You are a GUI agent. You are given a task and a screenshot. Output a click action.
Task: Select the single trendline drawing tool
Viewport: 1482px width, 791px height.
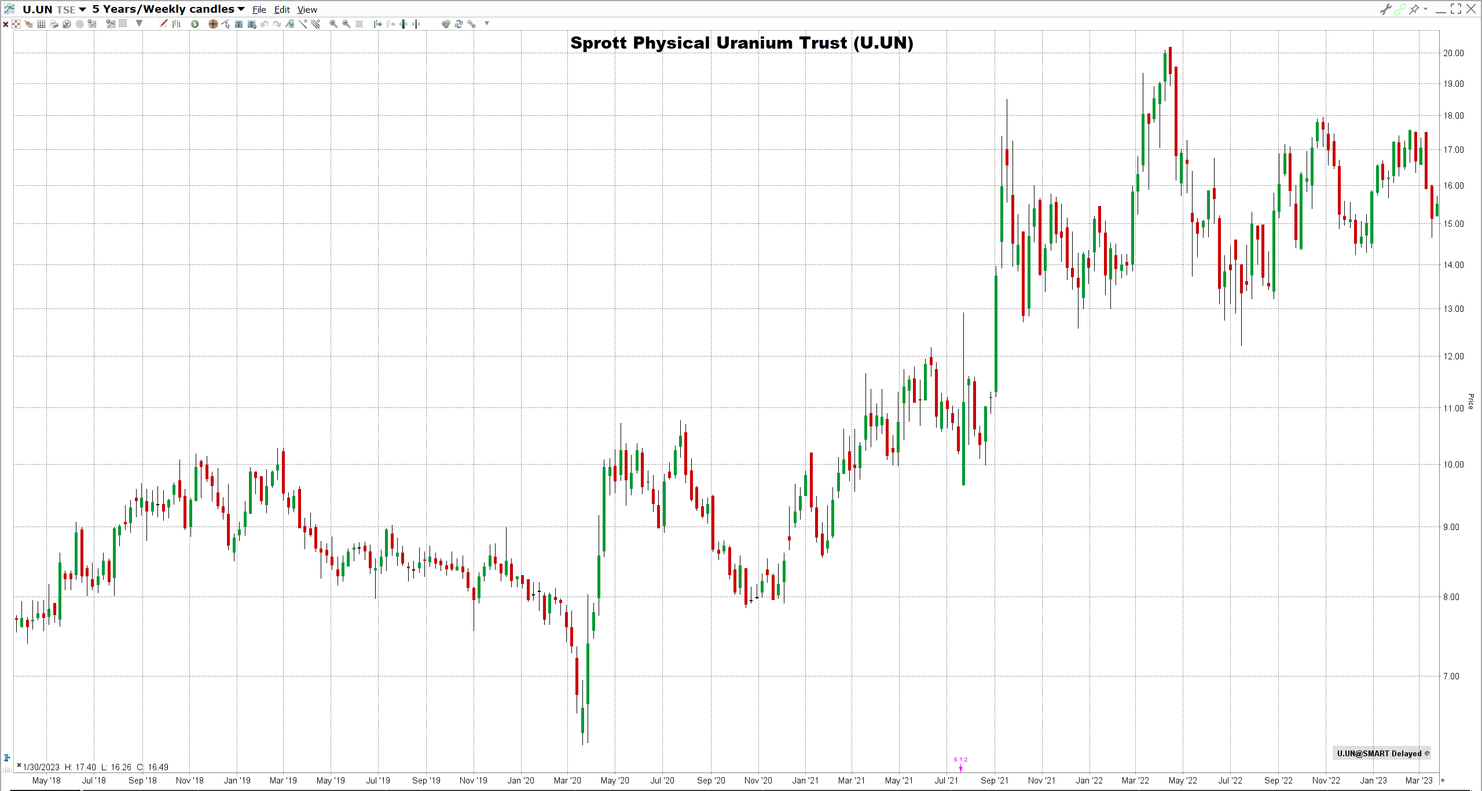[x=302, y=24]
